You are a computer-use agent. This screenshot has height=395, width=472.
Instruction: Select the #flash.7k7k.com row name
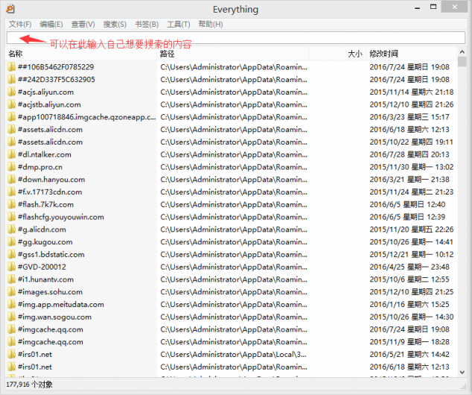tap(45, 205)
